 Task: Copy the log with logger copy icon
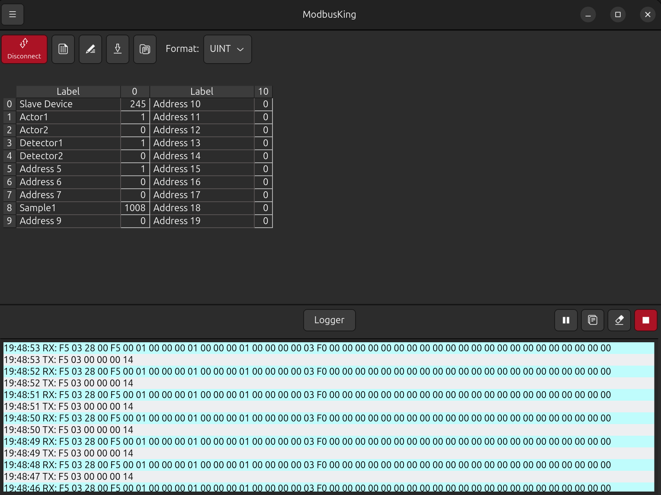pyautogui.click(x=593, y=320)
